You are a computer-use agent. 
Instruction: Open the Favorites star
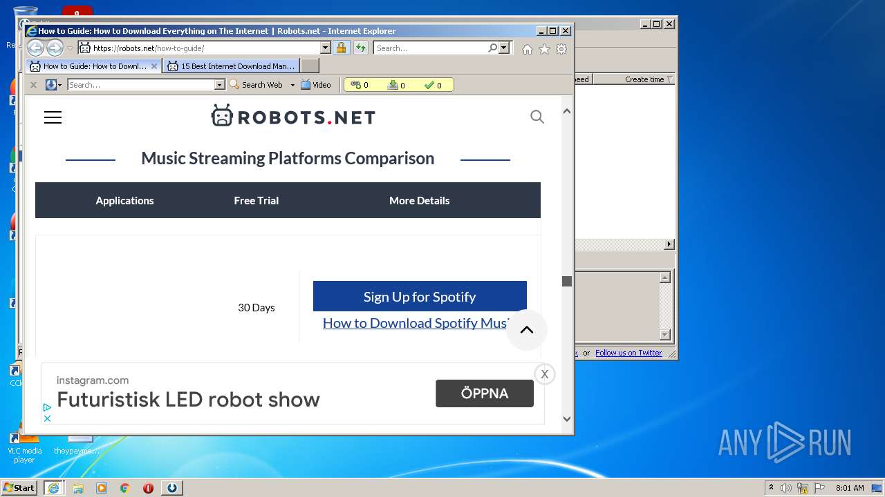pyautogui.click(x=544, y=49)
